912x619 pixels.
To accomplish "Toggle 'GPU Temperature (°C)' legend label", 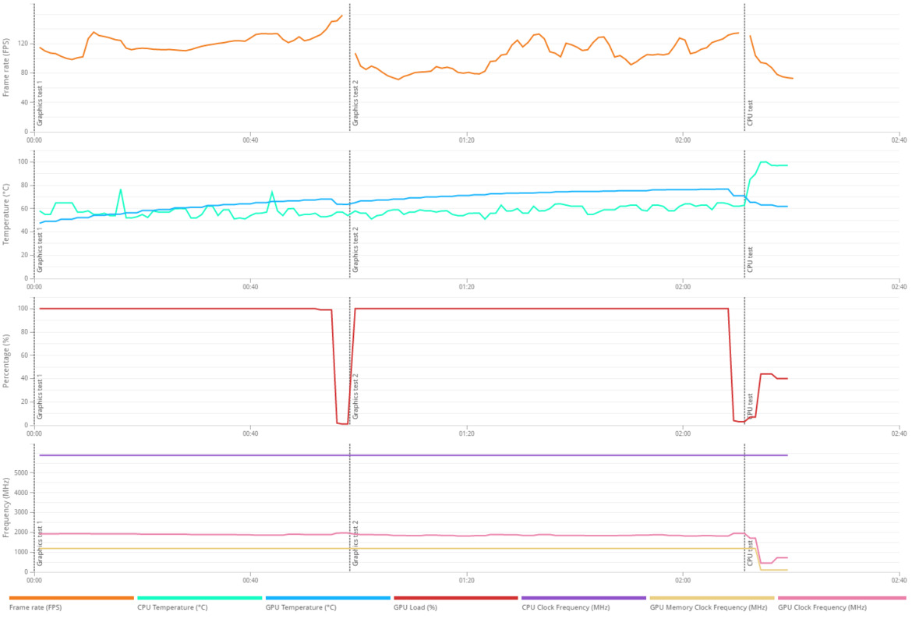I will tap(301, 607).
